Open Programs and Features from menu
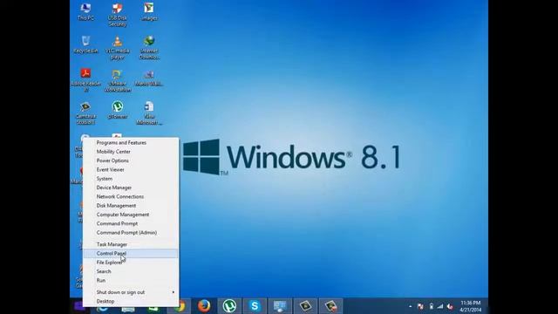The image size is (558, 314). point(131,142)
